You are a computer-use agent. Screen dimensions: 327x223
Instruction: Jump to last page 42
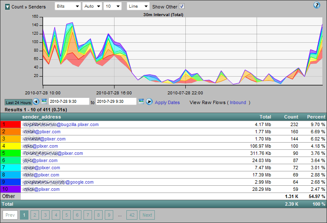[132, 215]
